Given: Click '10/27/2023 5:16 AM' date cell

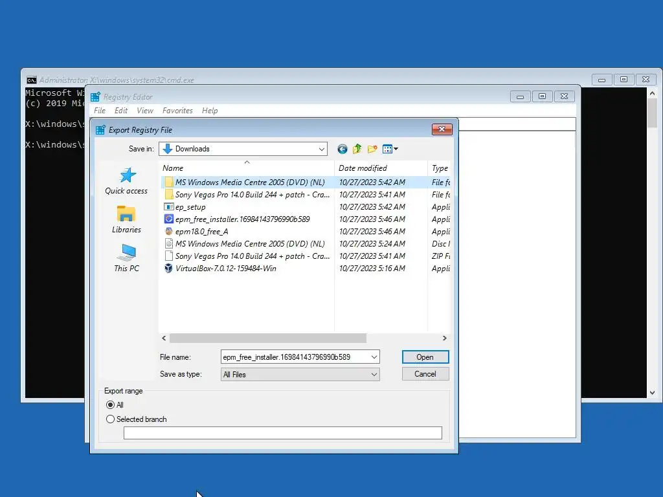Looking at the screenshot, I should coord(372,268).
